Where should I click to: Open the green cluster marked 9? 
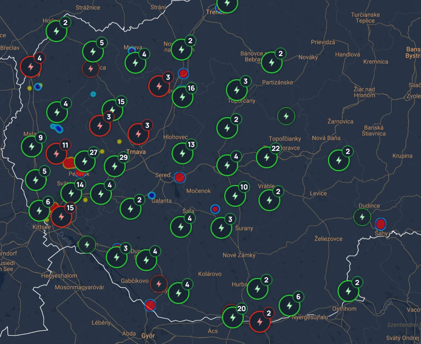32,146
